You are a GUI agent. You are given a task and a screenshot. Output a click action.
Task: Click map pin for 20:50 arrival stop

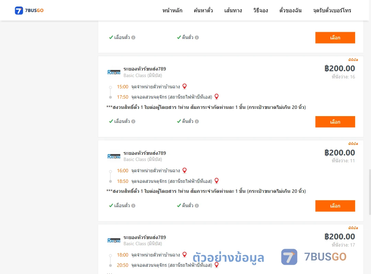tap(216, 265)
